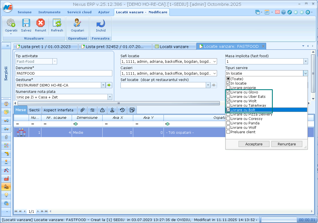Click the Salvez save icon
Screen dimensions: 318x223
click(x=26, y=23)
